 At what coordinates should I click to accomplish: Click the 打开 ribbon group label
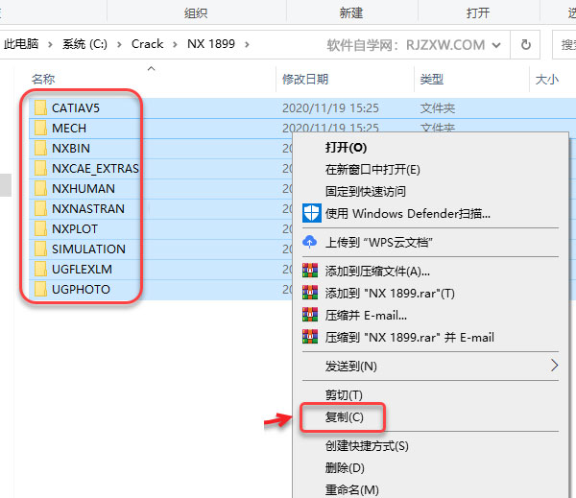coord(478,13)
